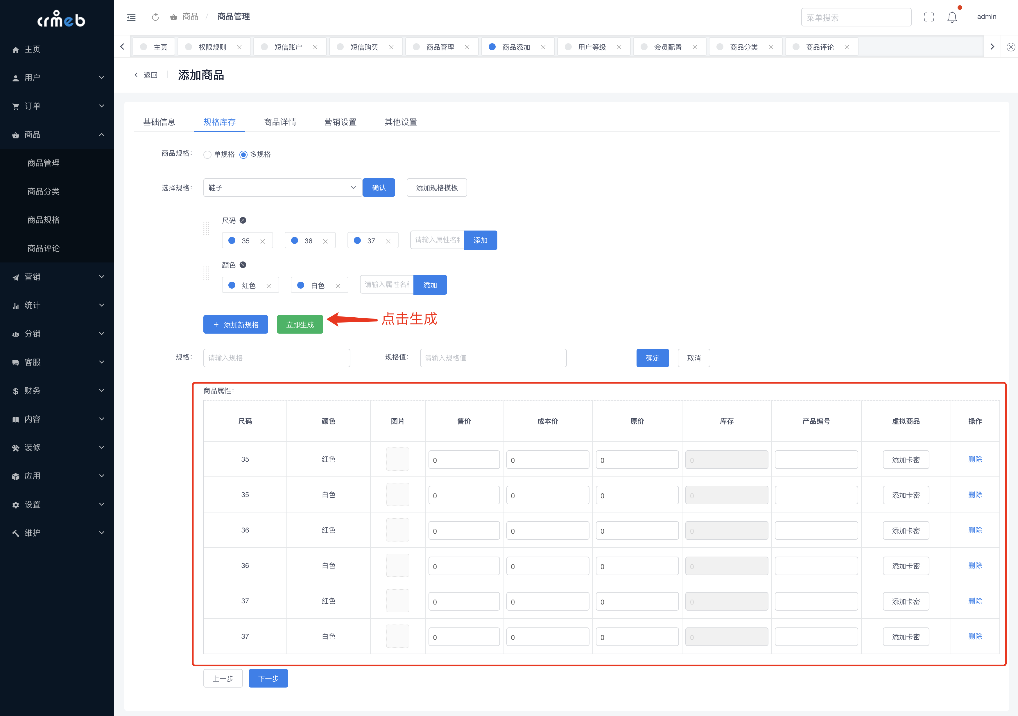Click 添加 button in 尺码 row
The width and height of the screenshot is (1018, 716).
click(480, 240)
